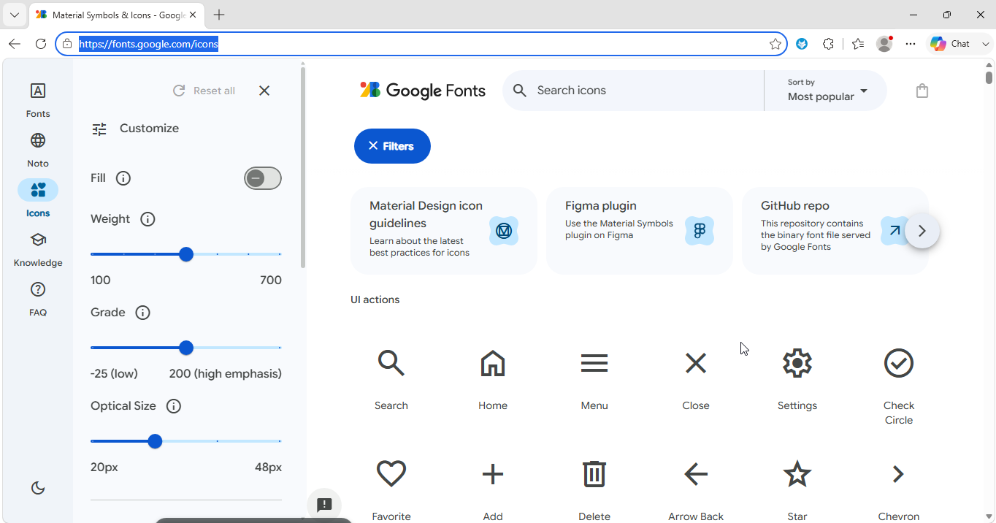Click Reset all in Customize panel

pyautogui.click(x=204, y=91)
